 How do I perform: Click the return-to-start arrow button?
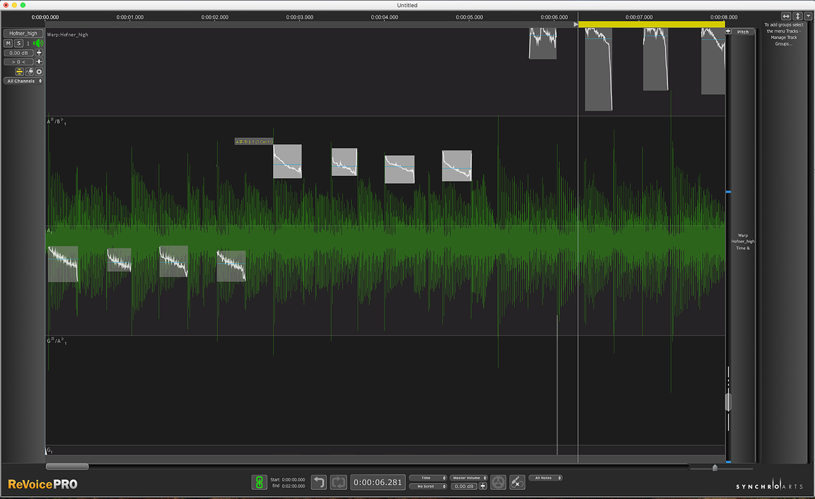pyautogui.click(x=319, y=482)
